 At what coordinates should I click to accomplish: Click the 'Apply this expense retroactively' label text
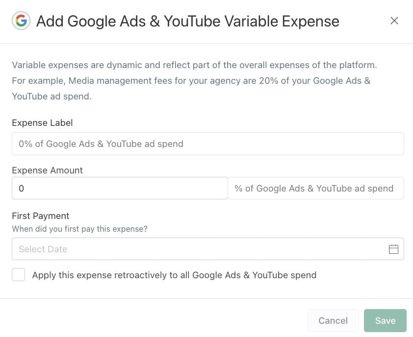tap(174, 275)
